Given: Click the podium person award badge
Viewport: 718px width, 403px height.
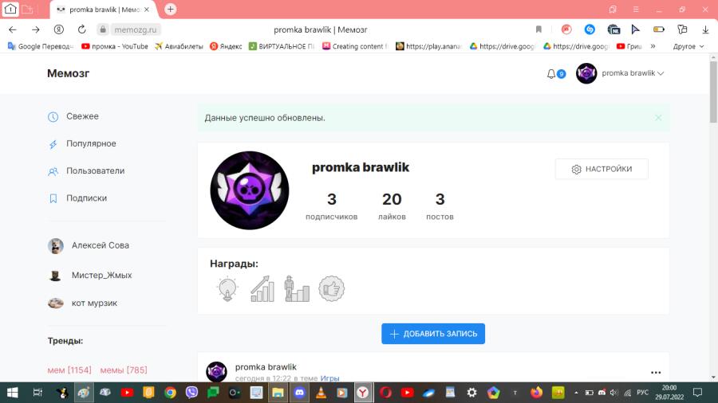Looking at the screenshot, I should (297, 289).
